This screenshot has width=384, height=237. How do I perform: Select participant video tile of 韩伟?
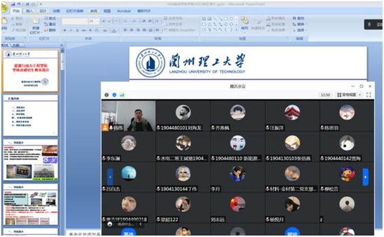pyautogui.click(x=129, y=116)
